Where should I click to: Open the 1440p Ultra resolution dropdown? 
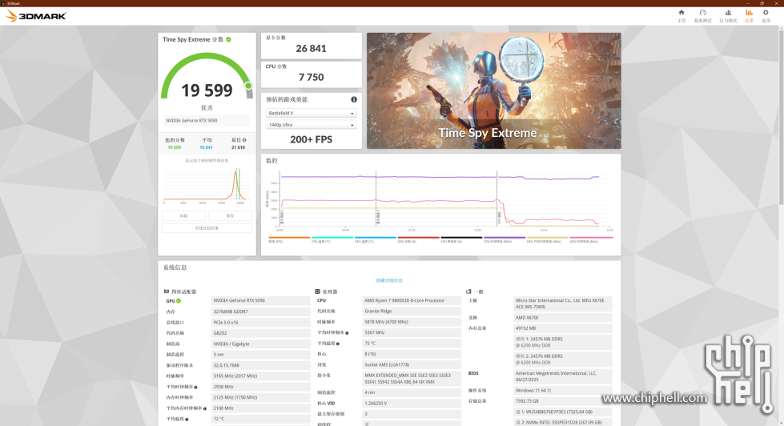(x=311, y=125)
